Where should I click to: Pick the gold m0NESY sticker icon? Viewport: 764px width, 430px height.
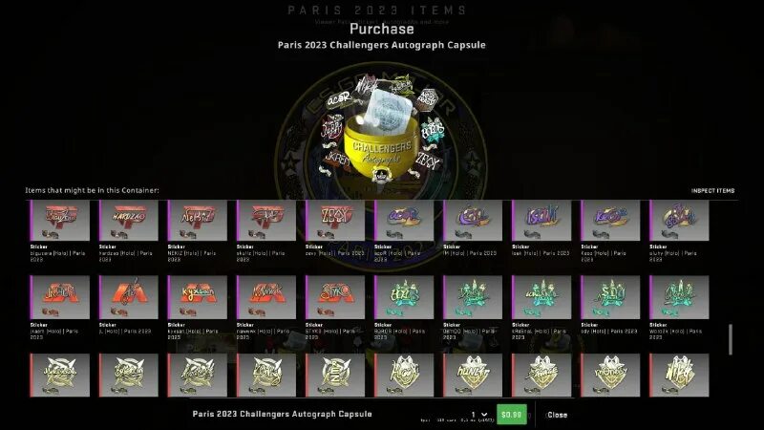(610, 375)
